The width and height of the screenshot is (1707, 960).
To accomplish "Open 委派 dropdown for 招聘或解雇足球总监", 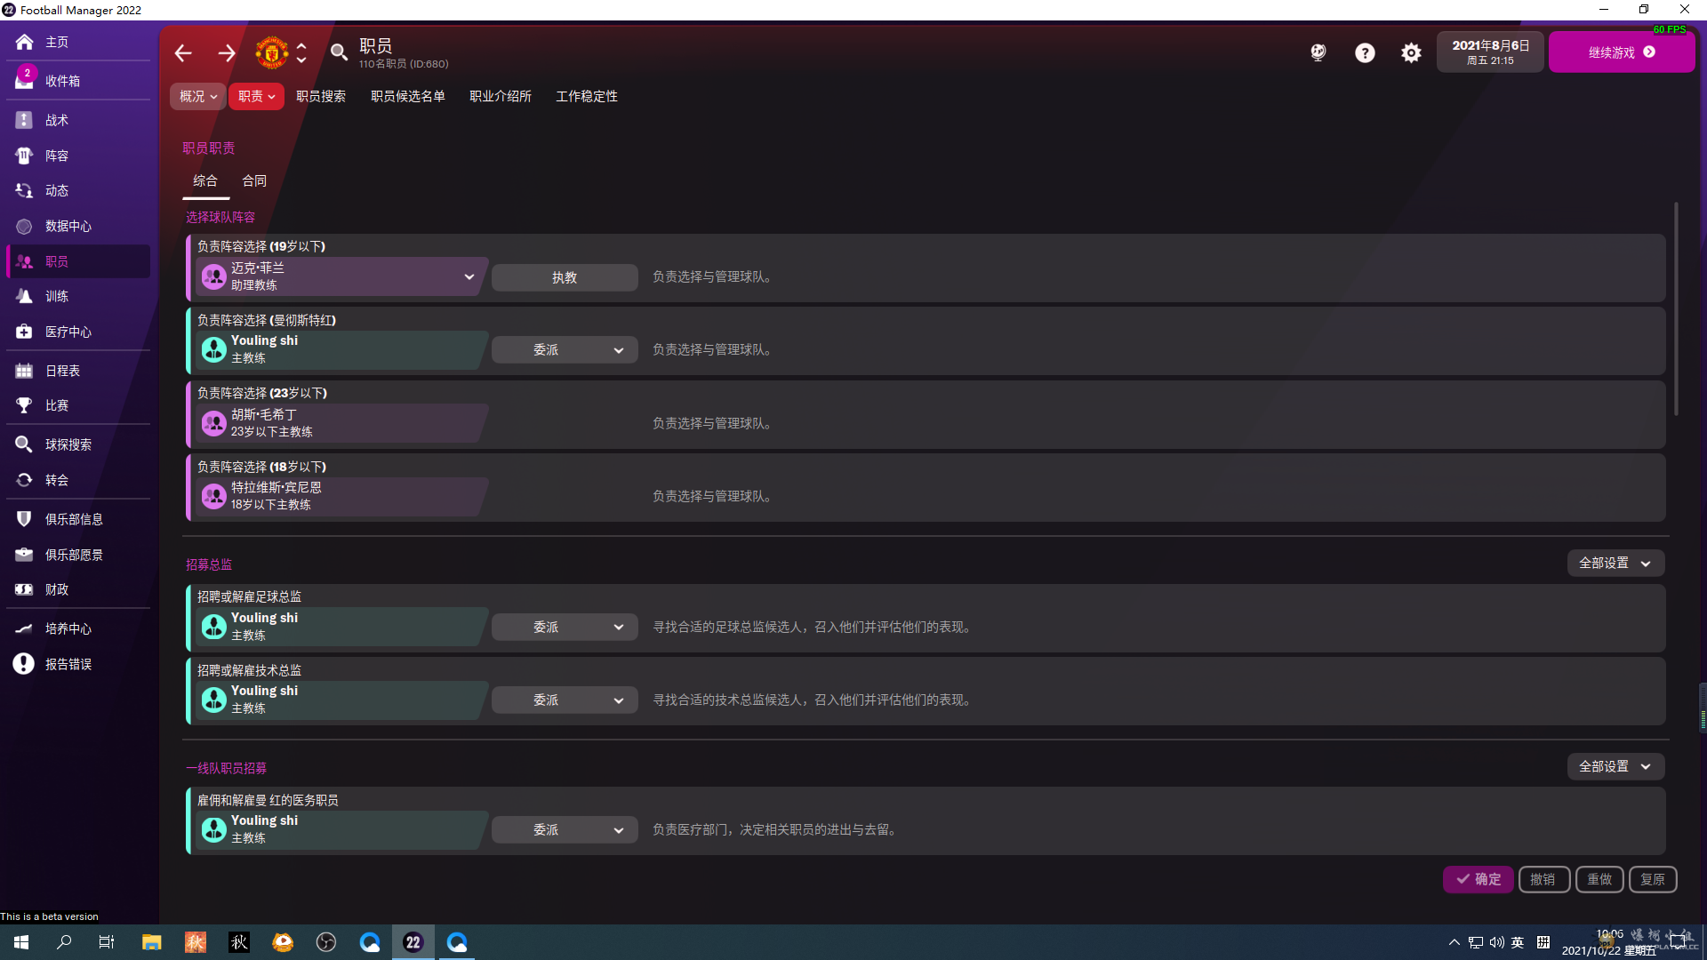I will click(x=565, y=628).
